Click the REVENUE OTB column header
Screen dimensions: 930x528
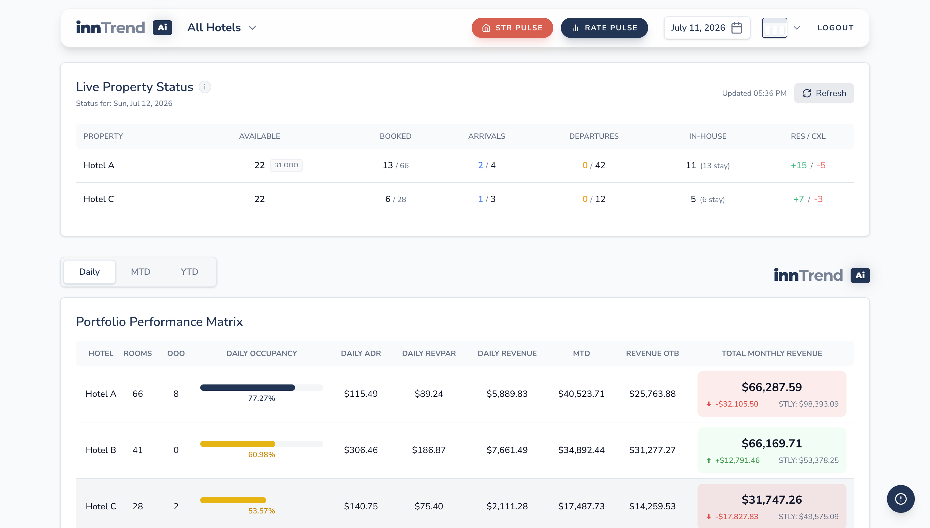(652, 353)
